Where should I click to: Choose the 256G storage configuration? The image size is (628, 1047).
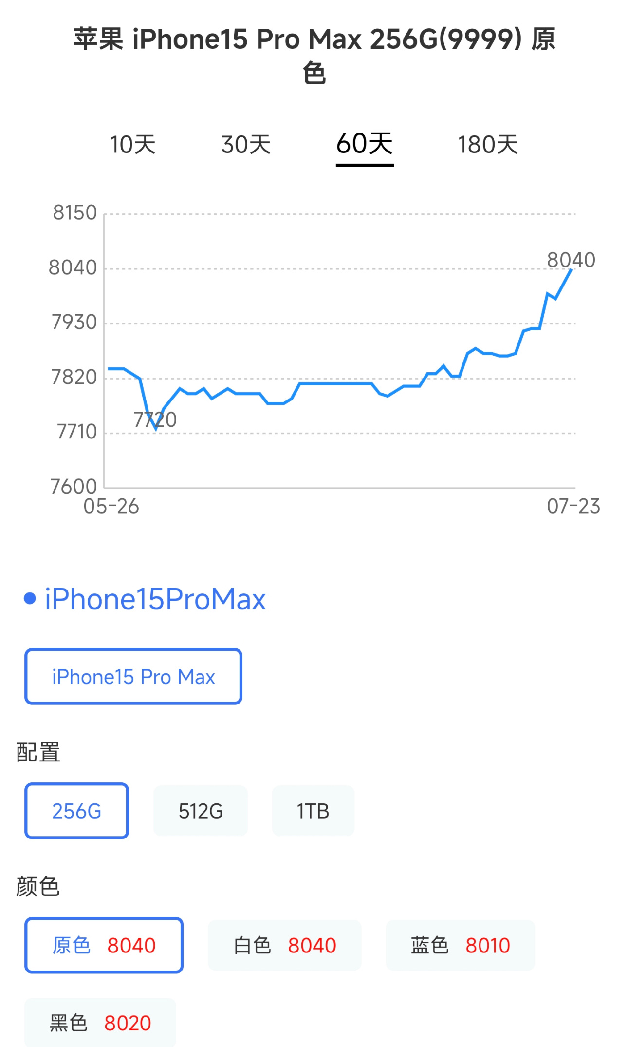pos(76,811)
